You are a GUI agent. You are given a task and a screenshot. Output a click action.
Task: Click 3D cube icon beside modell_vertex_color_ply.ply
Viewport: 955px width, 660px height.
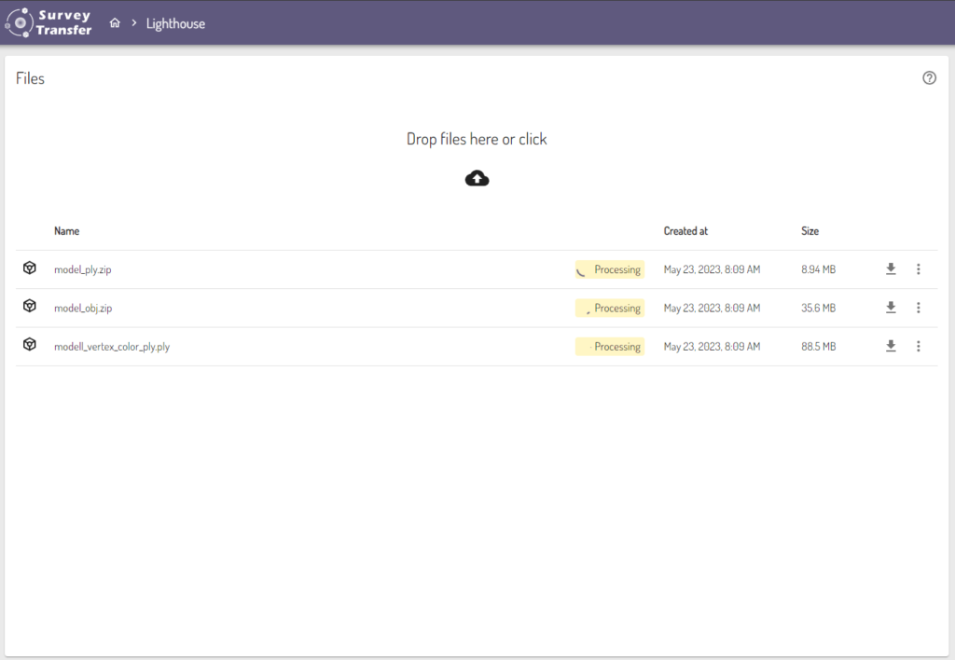point(30,346)
